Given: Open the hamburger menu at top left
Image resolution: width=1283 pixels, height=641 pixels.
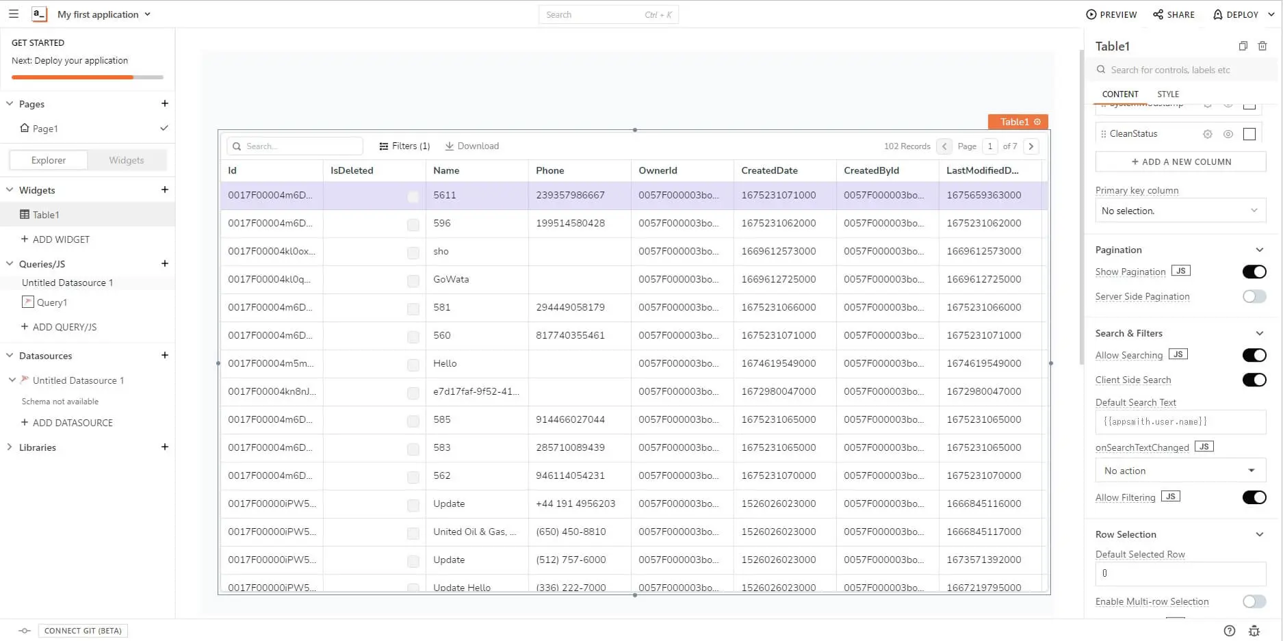Looking at the screenshot, I should [x=13, y=14].
